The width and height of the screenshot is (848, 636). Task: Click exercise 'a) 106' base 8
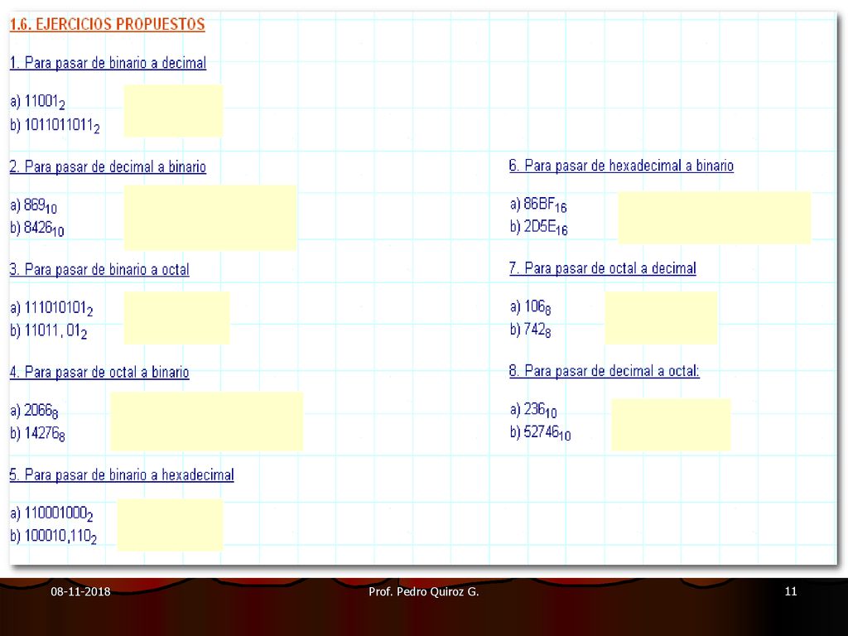(530, 307)
